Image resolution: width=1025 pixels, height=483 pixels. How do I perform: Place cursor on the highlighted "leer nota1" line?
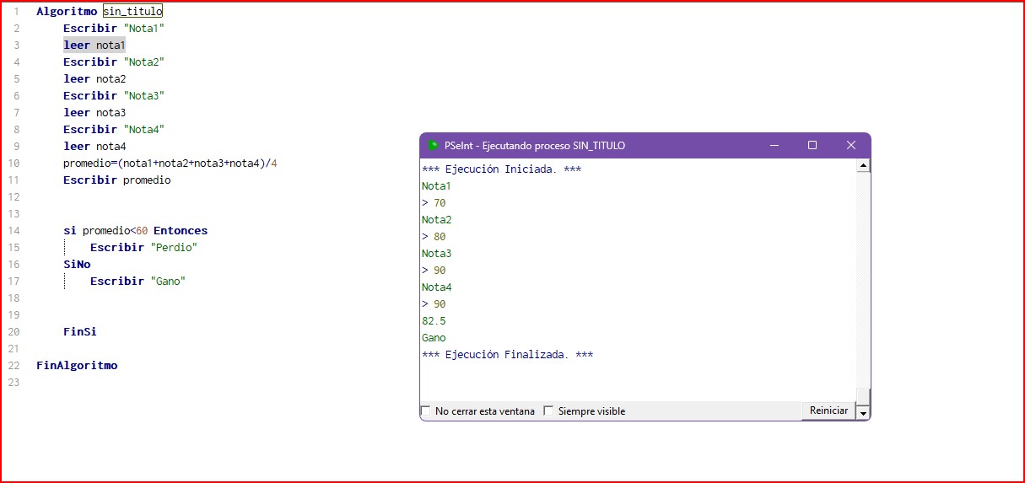click(x=94, y=45)
